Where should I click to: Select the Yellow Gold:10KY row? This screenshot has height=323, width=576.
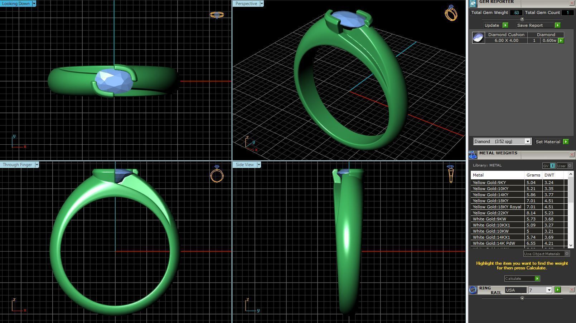[519, 189]
